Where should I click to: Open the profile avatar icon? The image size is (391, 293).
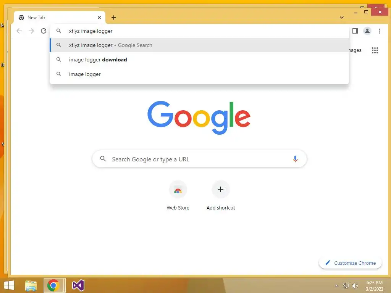click(x=367, y=31)
